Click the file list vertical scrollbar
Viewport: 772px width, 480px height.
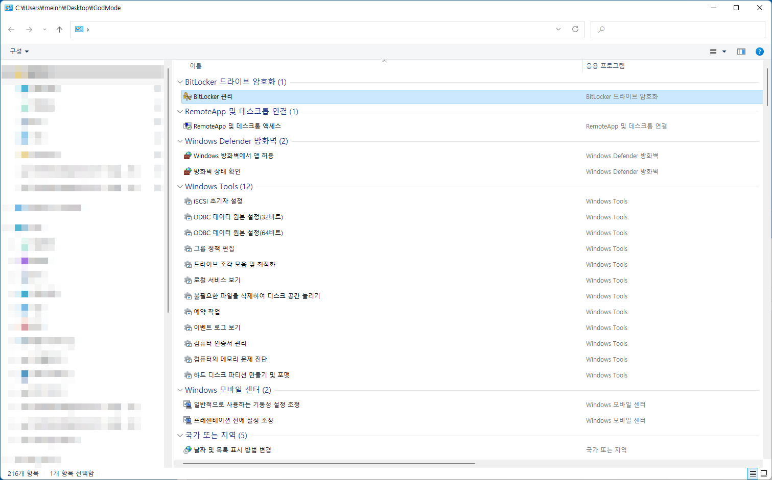pos(767,87)
